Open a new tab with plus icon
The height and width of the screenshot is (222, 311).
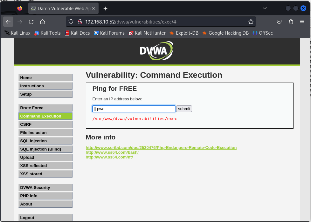coord(106,8)
